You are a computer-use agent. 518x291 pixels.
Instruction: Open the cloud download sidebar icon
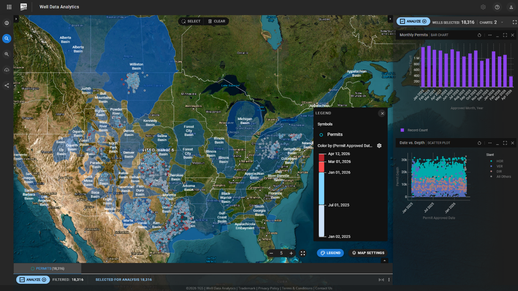click(x=7, y=70)
